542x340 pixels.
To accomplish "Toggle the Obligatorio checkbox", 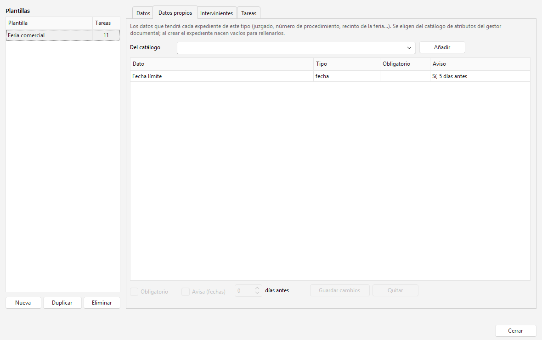I will [134, 292].
